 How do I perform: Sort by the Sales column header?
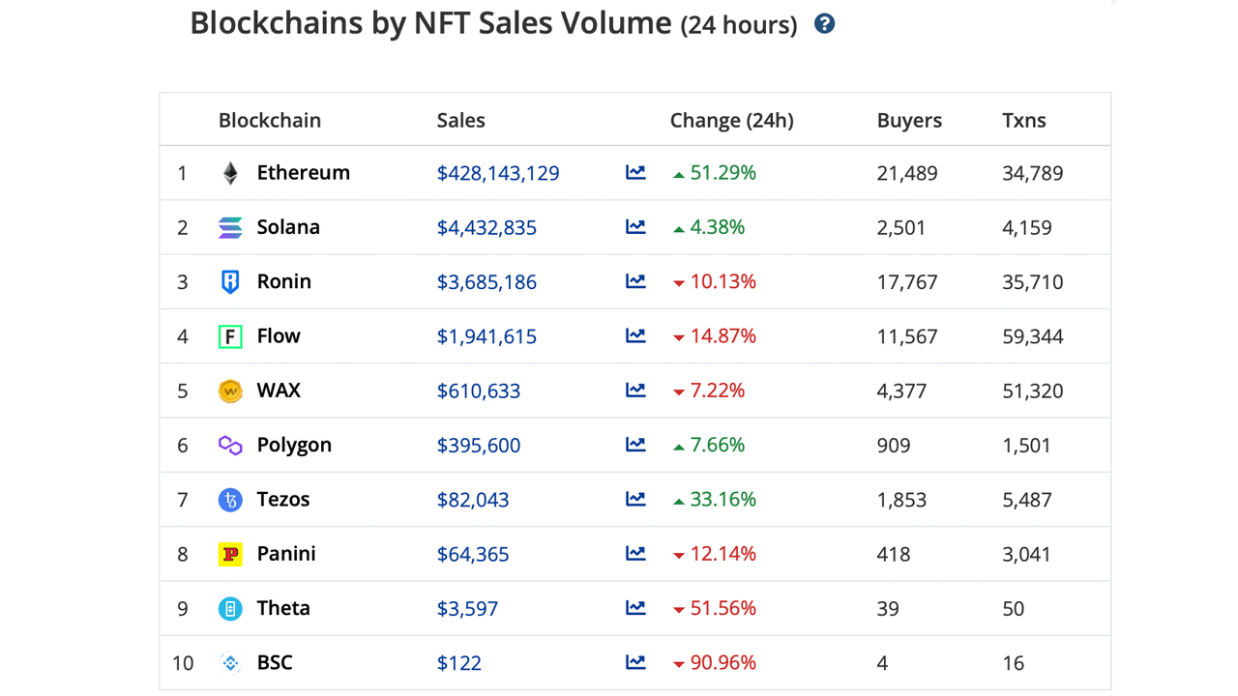(460, 120)
